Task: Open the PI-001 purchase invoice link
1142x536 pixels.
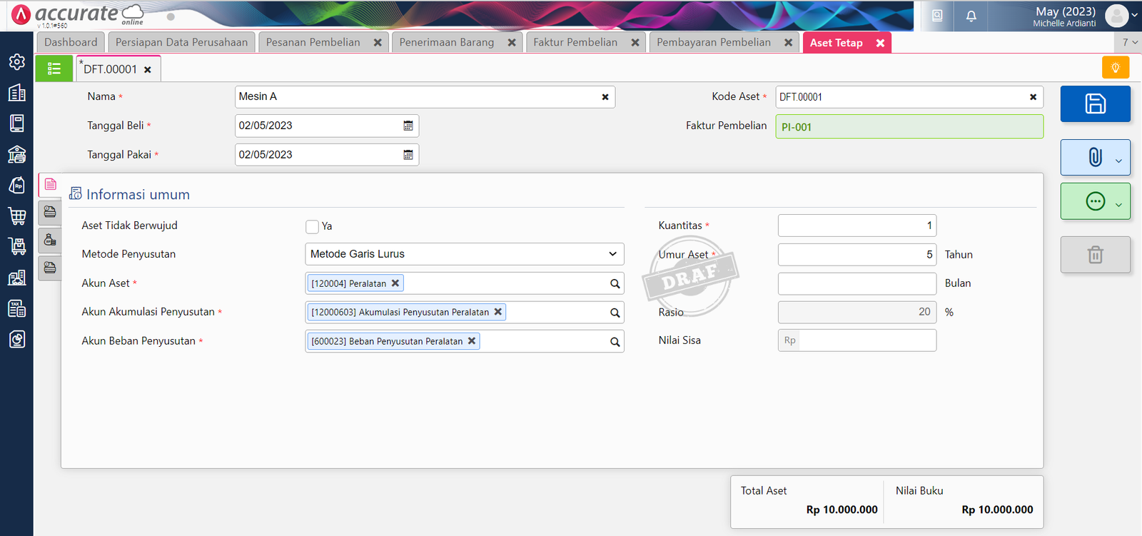Action: coord(797,127)
